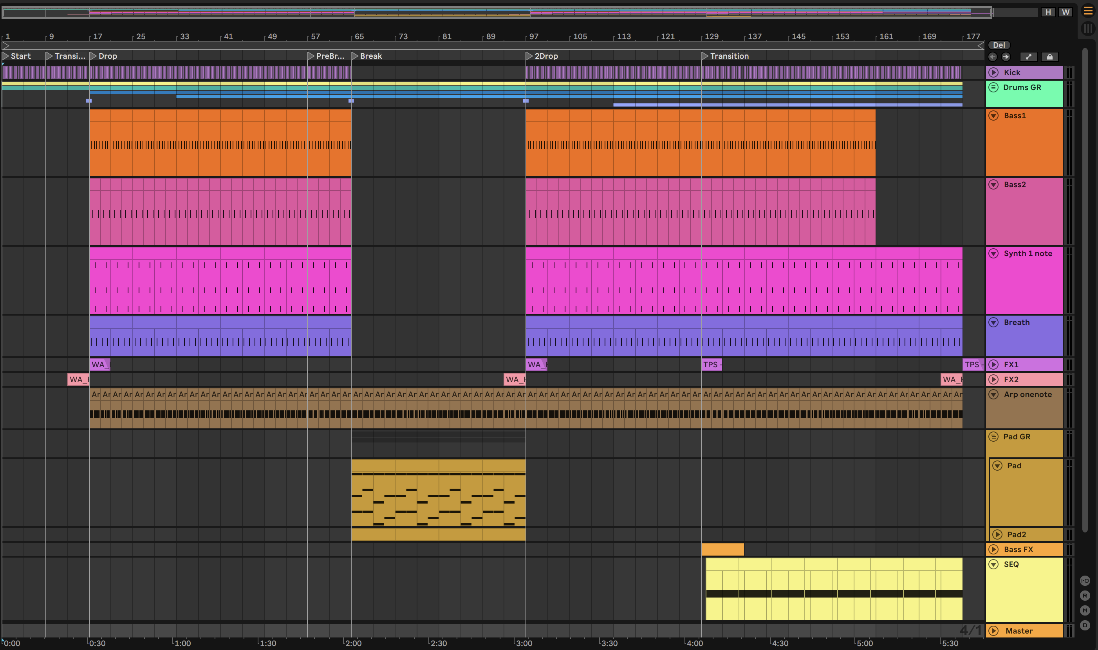Unfold the Drums GR group icon
This screenshot has height=650, width=1098.
click(x=993, y=87)
